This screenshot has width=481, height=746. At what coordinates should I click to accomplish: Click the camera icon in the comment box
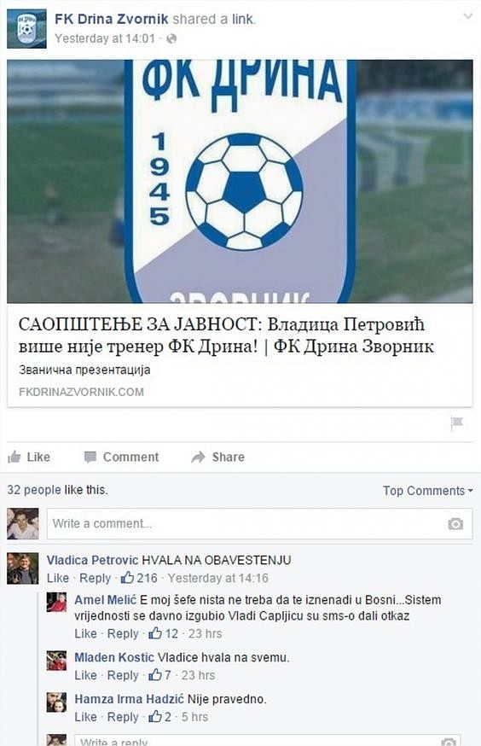click(455, 524)
